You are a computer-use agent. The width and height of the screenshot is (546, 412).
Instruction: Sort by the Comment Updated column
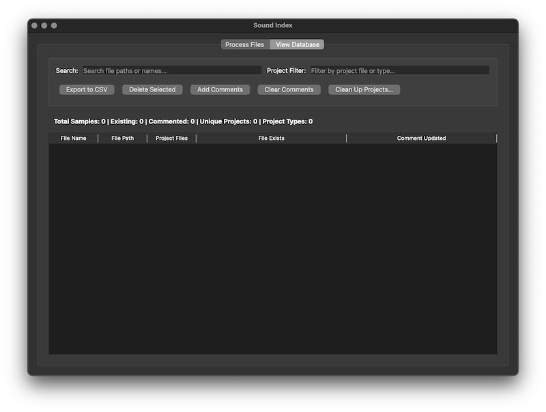tap(421, 138)
